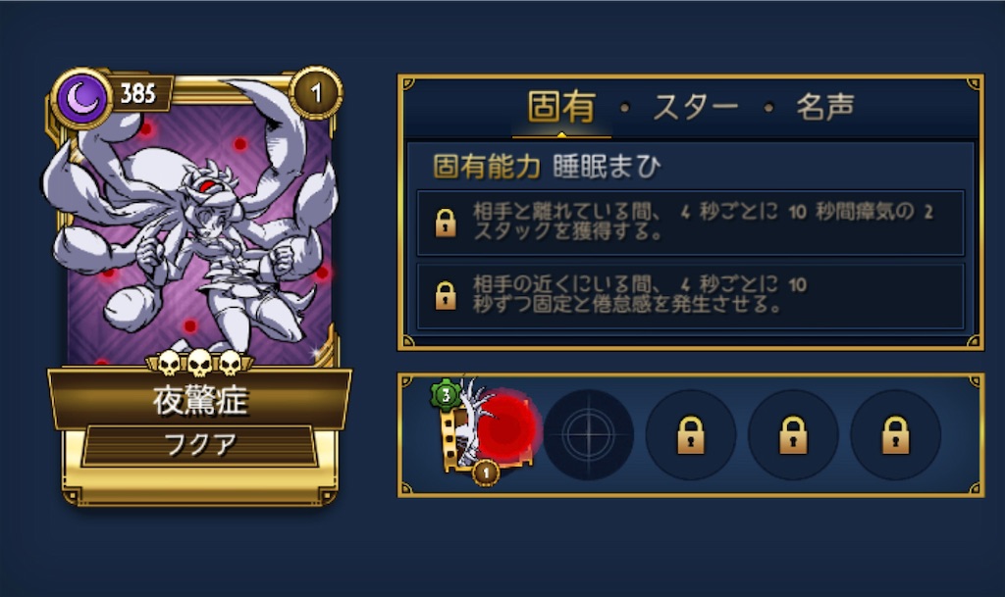Click lock icon on second ability row
The width and height of the screenshot is (1005, 597).
[446, 296]
